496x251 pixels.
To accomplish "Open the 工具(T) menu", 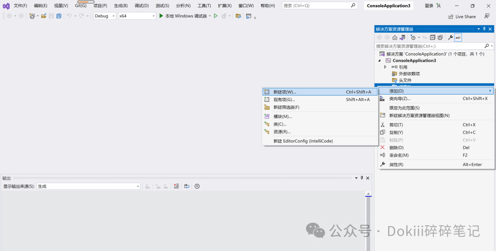I will click(204, 6).
